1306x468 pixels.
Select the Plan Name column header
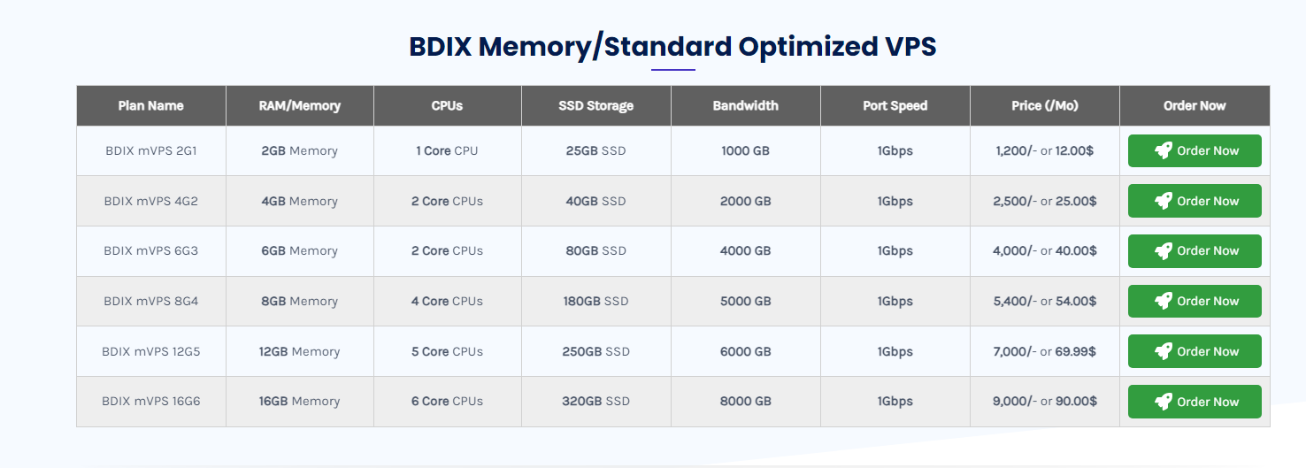tap(150, 106)
